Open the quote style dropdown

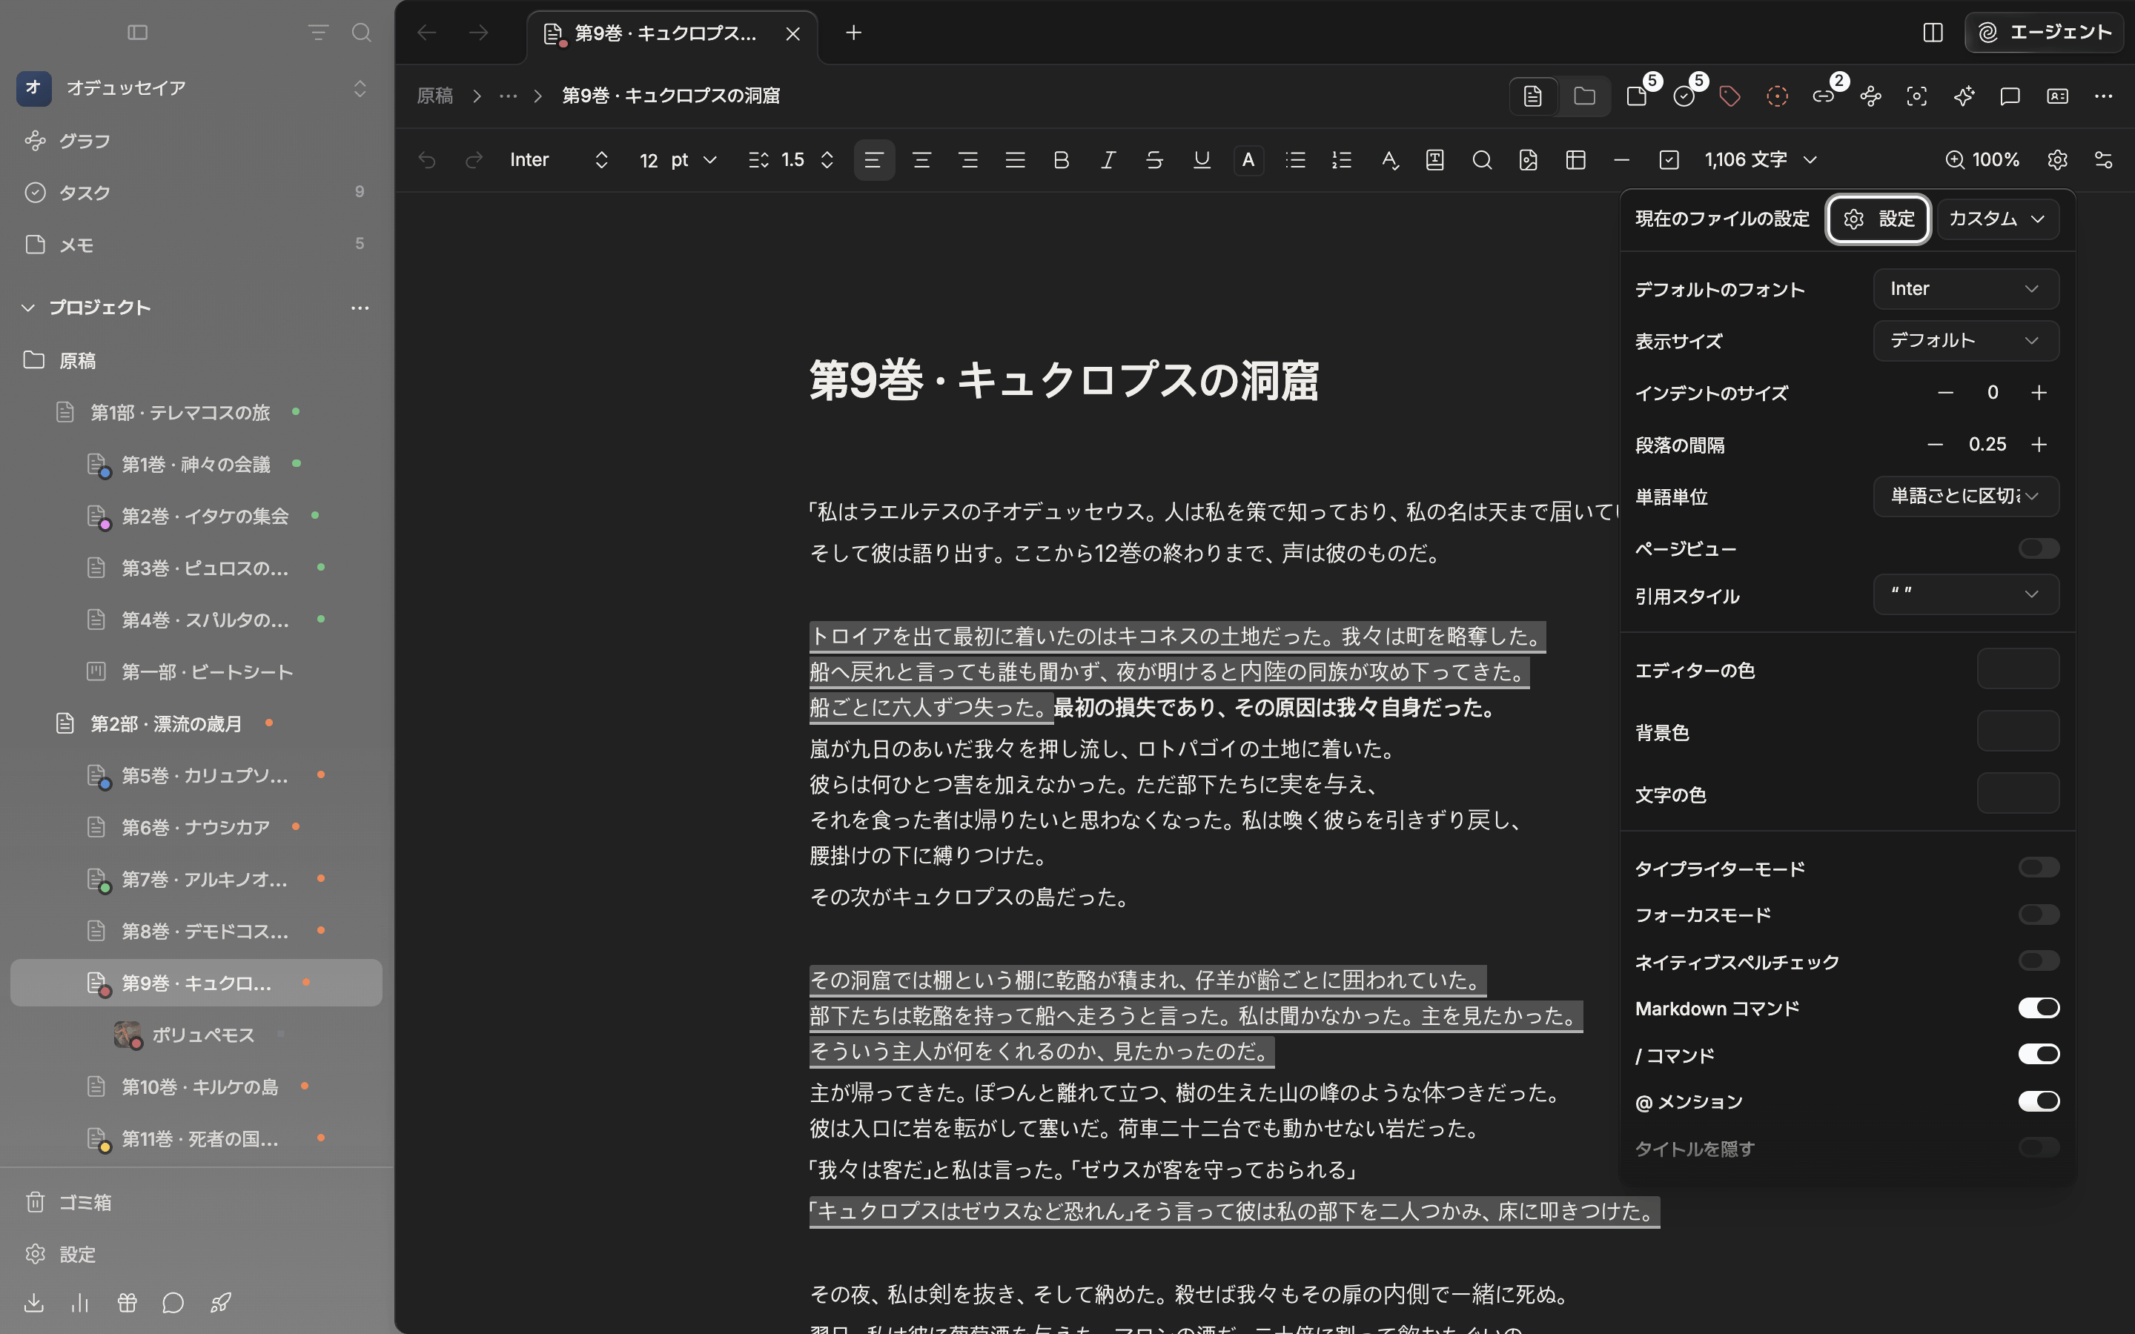1966,594
